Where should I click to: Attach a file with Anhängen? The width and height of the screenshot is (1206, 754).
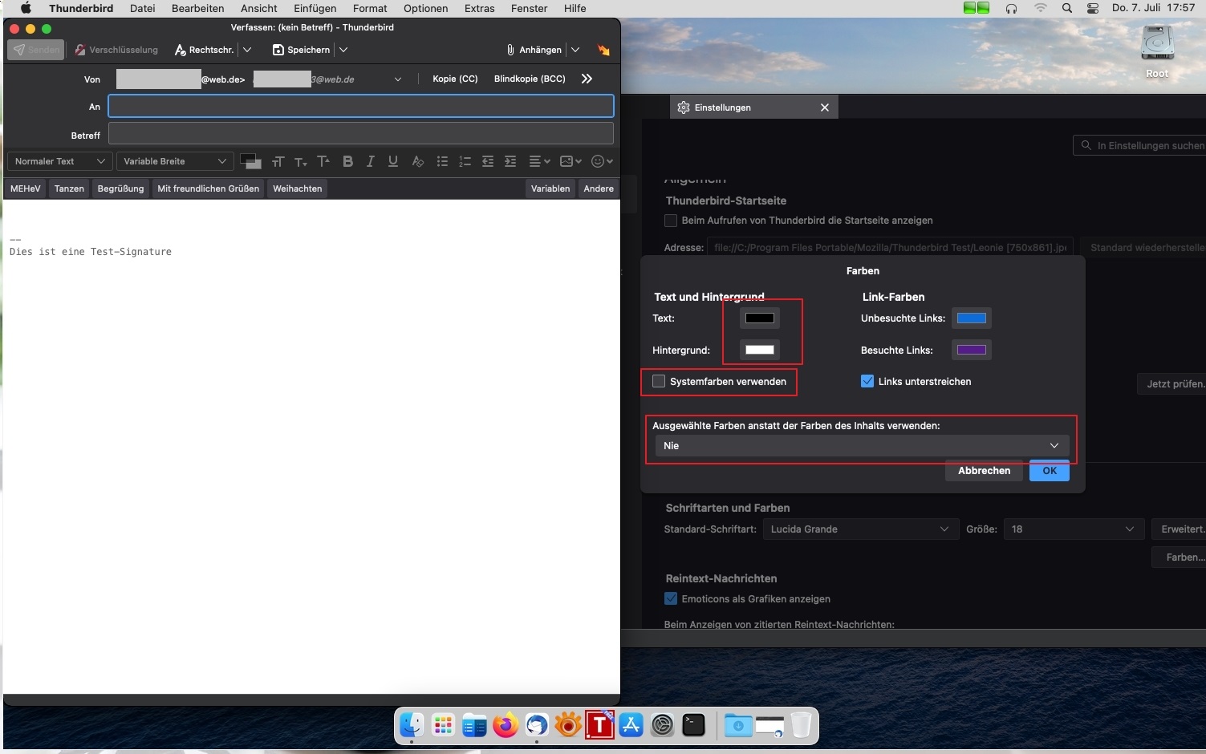[x=534, y=50]
